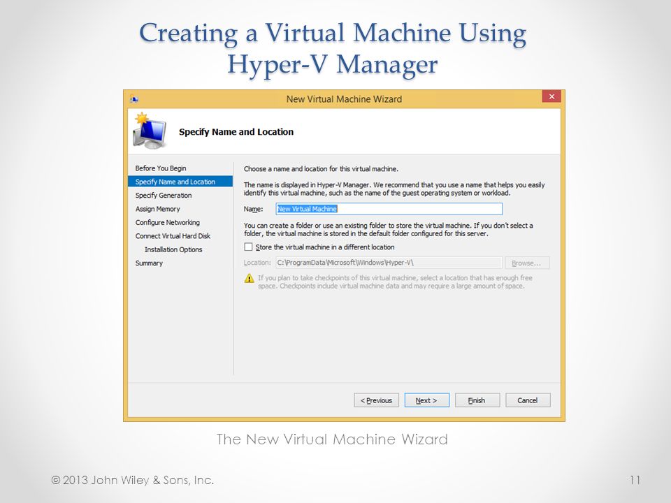671x503 pixels.
Task: Click the Finish button
Action: tap(477, 400)
